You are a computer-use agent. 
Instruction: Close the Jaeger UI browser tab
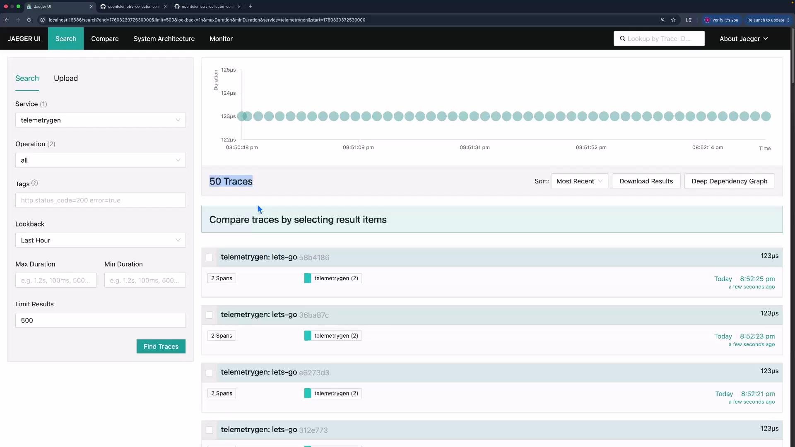tap(91, 7)
